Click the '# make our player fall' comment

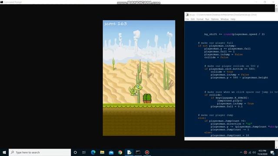(x=215, y=43)
